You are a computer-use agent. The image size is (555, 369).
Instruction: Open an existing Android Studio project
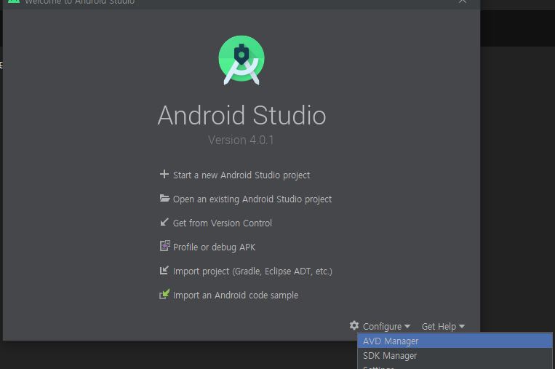[252, 199]
